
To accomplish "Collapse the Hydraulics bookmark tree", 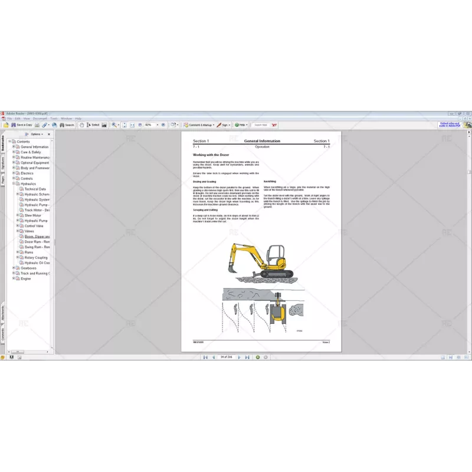I will [15, 184].
